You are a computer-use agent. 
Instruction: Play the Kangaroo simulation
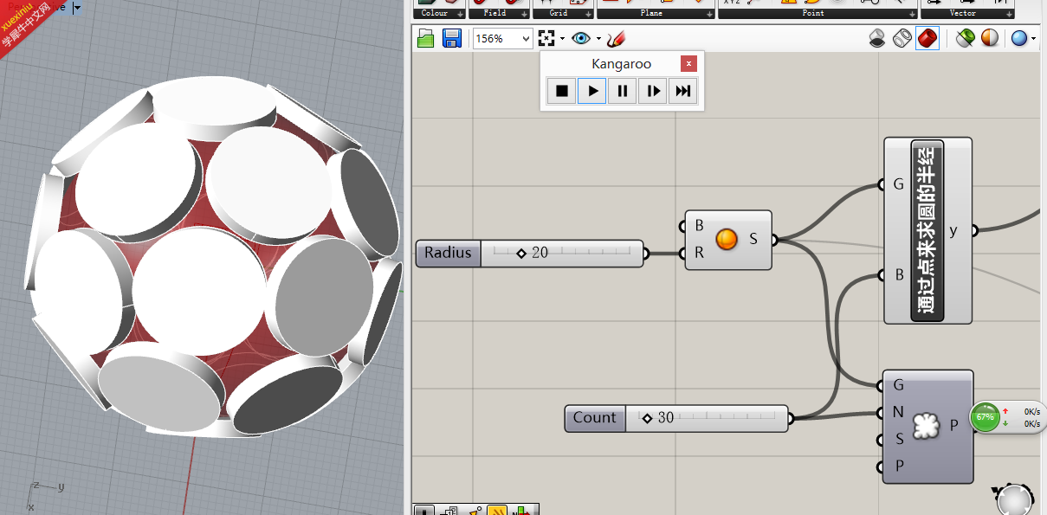point(592,90)
